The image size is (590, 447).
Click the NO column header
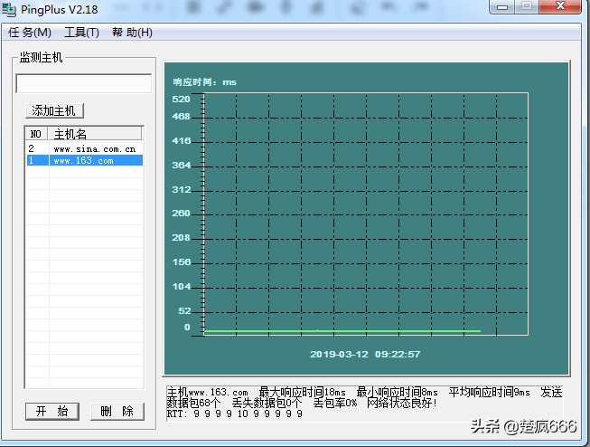[36, 134]
